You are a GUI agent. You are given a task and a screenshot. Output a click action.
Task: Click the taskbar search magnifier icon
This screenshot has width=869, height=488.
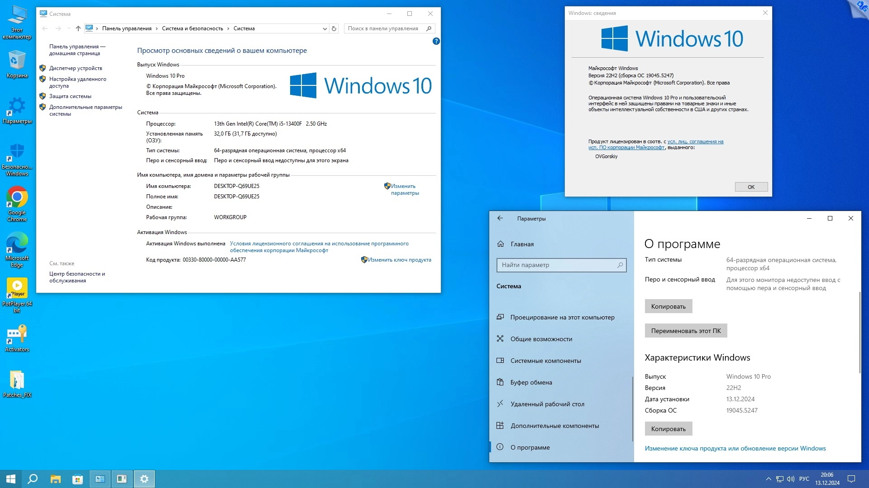[x=33, y=479]
